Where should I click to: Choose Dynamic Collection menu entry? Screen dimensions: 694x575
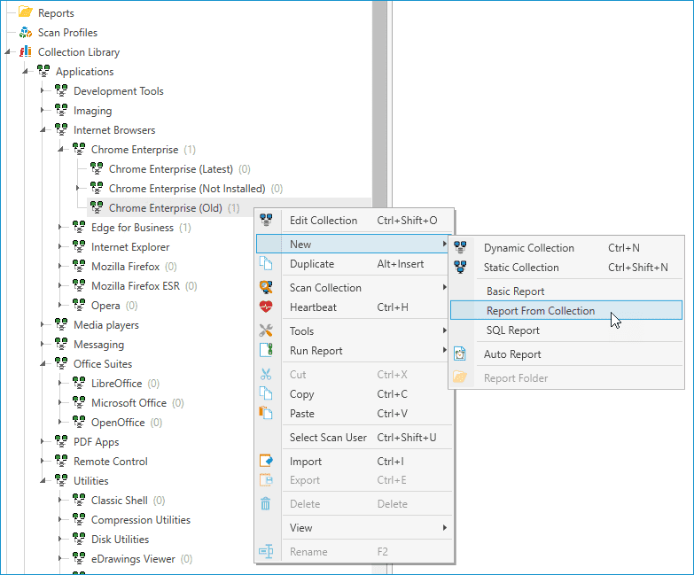(x=566, y=248)
